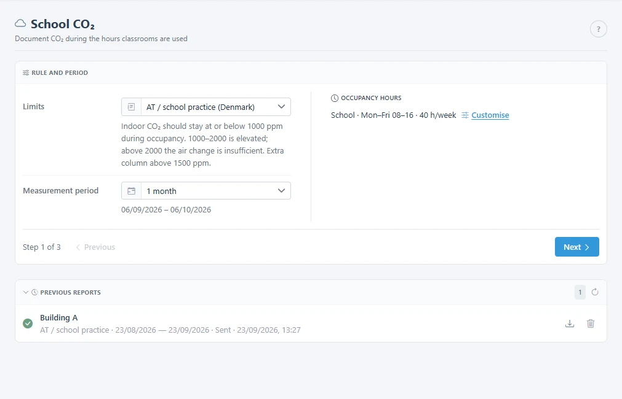622x399 pixels.
Task: Click the sliders icon beside Rule and Period
Action: (x=26, y=73)
